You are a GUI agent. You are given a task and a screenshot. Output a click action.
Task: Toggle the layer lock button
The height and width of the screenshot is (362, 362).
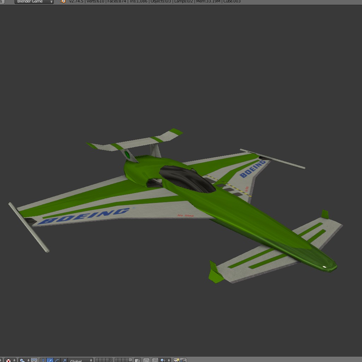(x=137, y=360)
